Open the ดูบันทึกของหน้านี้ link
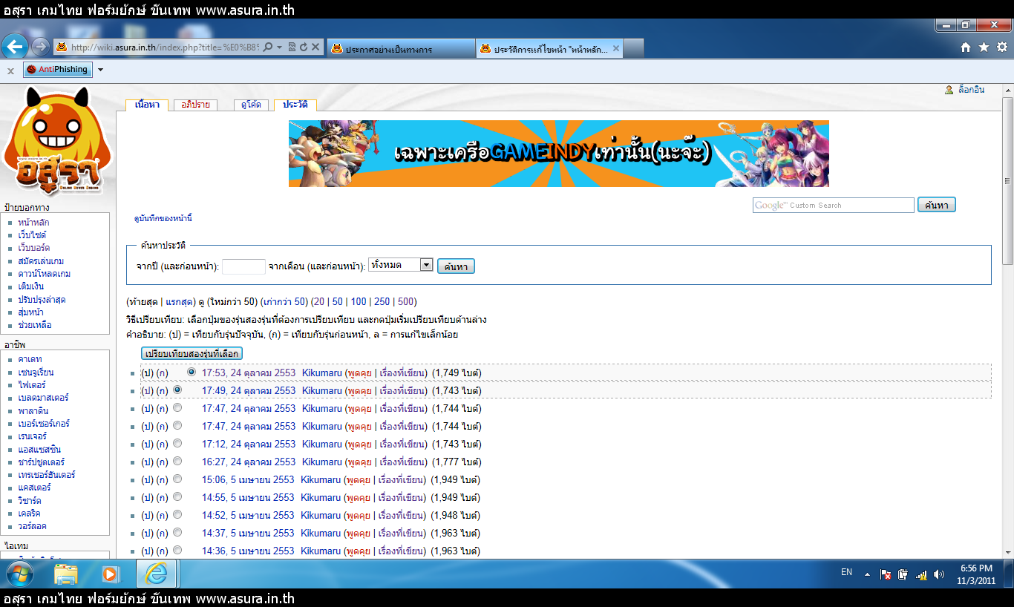The height and width of the screenshot is (607, 1014). coord(163,218)
